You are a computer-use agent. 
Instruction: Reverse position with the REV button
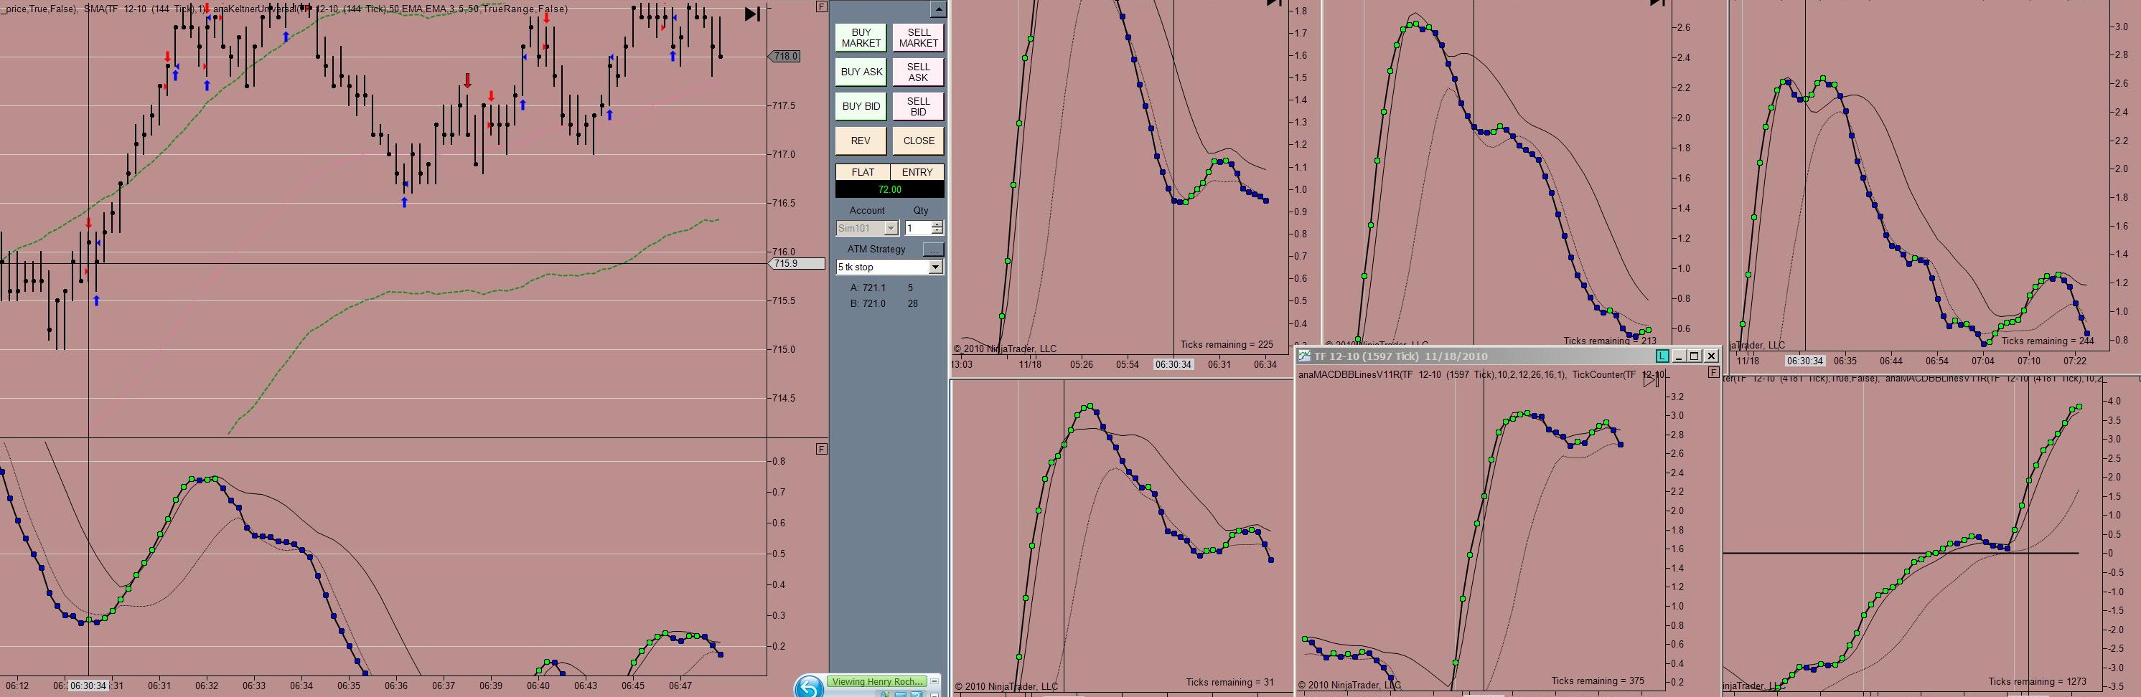tap(861, 141)
